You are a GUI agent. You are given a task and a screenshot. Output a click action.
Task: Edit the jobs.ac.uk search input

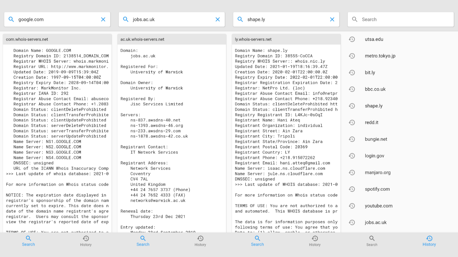click(172, 19)
